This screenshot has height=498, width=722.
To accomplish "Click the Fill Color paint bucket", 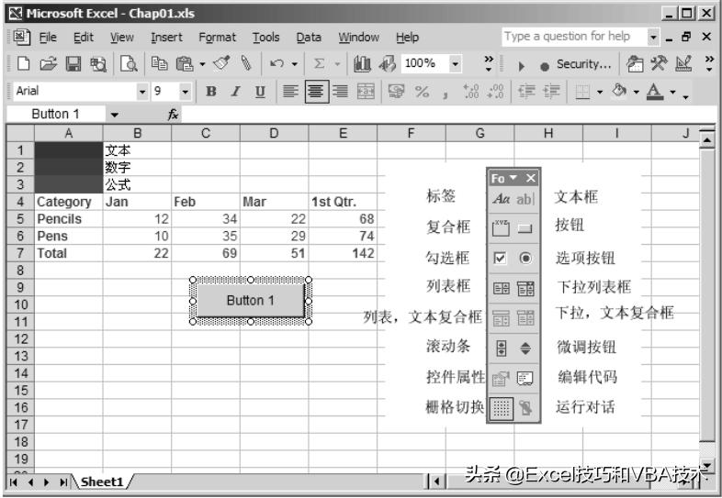I will [619, 91].
